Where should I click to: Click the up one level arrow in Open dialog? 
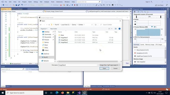point(49,25)
